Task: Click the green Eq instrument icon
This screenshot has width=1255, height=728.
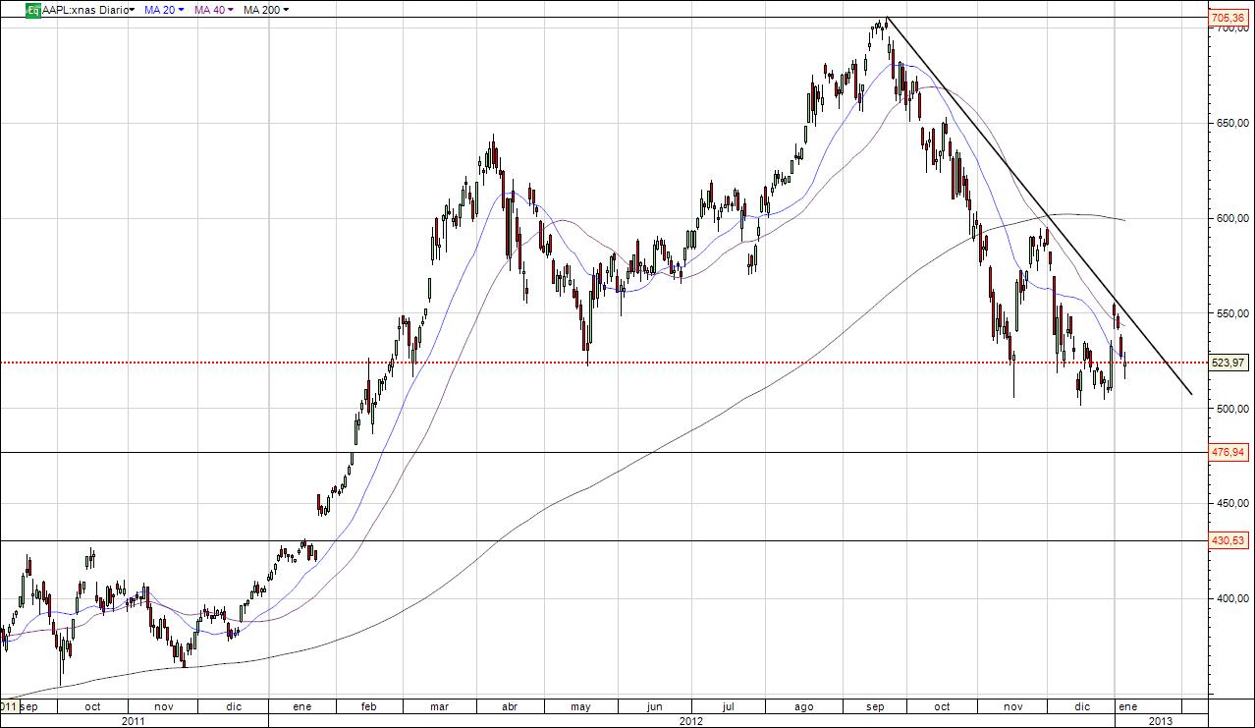Action: [x=33, y=10]
